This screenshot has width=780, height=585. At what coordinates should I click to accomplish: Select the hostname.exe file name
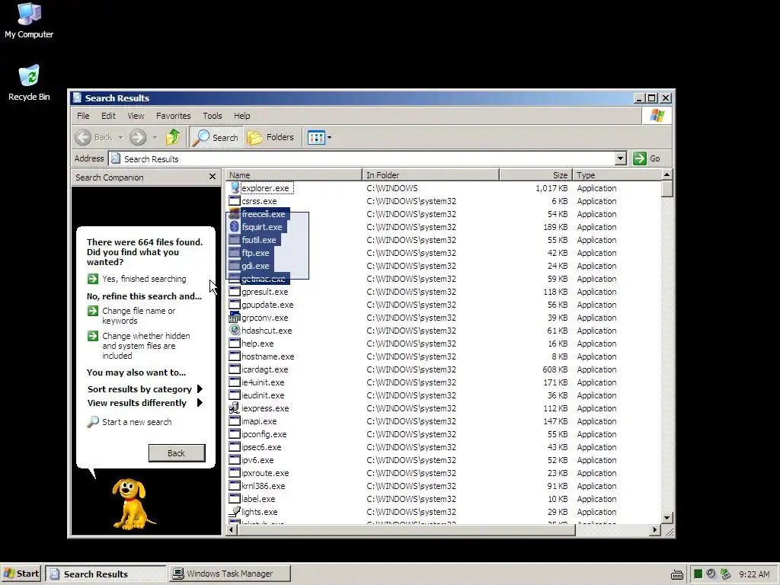coord(267,356)
